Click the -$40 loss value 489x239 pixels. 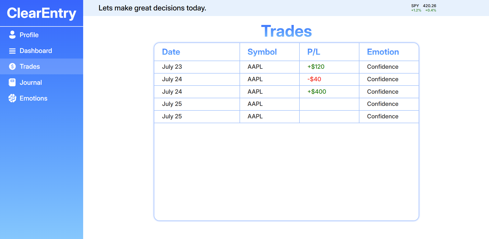[314, 79]
